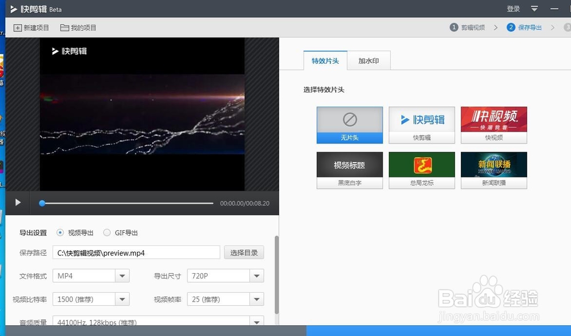Pick the 黑底白字 video title intro
The height and width of the screenshot is (336, 571).
point(349,170)
